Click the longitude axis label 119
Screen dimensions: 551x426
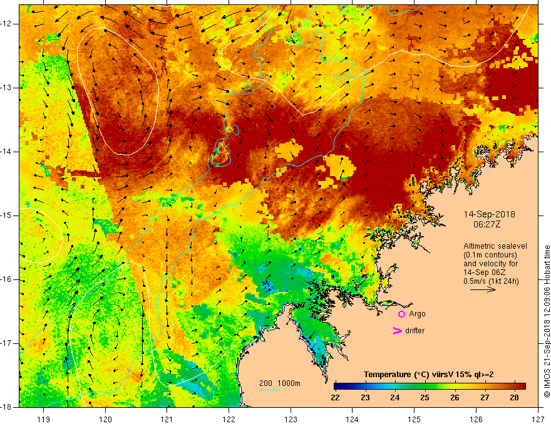(x=44, y=419)
